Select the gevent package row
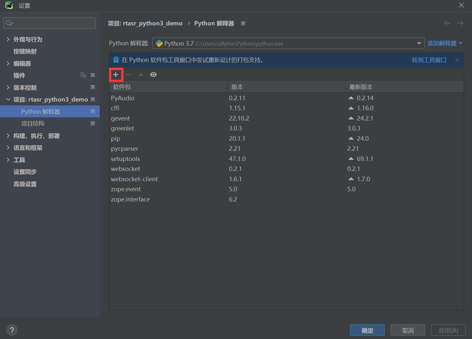Viewport: 472px width, 339px height. point(286,118)
